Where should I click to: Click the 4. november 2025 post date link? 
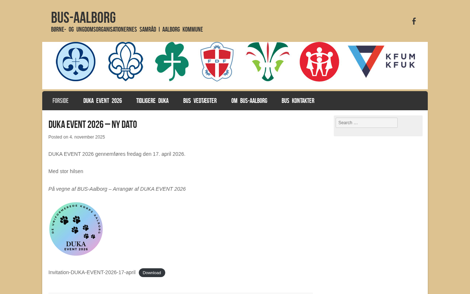(87, 137)
